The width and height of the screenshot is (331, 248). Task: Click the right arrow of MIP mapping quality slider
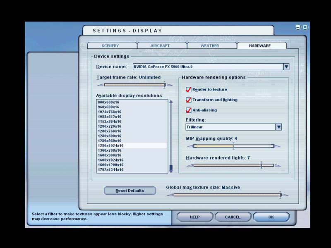click(278, 146)
